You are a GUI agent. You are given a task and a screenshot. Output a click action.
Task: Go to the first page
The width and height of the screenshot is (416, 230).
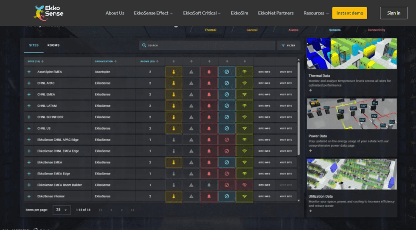(101, 210)
